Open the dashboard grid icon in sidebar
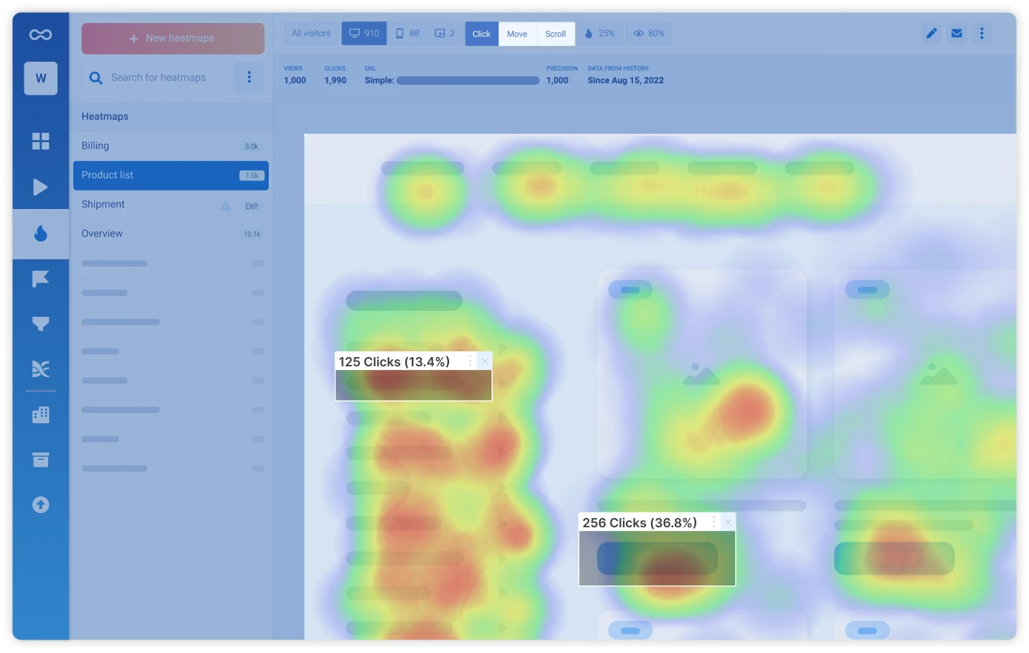The width and height of the screenshot is (1029, 653). (40, 142)
